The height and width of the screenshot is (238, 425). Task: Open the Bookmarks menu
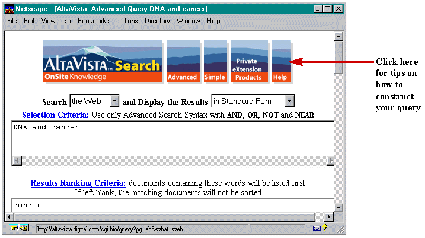[x=93, y=21]
